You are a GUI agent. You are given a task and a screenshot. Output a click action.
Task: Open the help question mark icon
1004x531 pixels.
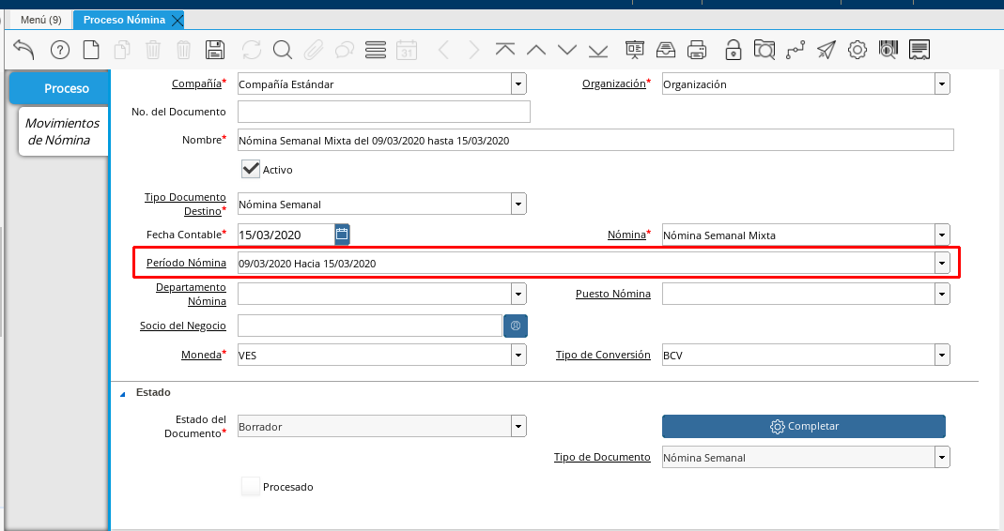tap(60, 50)
